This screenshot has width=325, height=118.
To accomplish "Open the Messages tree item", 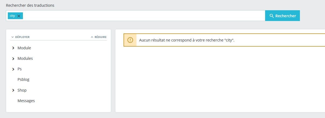I will coord(26,101).
